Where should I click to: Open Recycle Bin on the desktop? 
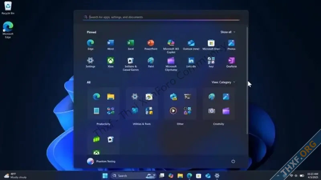(x=8, y=8)
